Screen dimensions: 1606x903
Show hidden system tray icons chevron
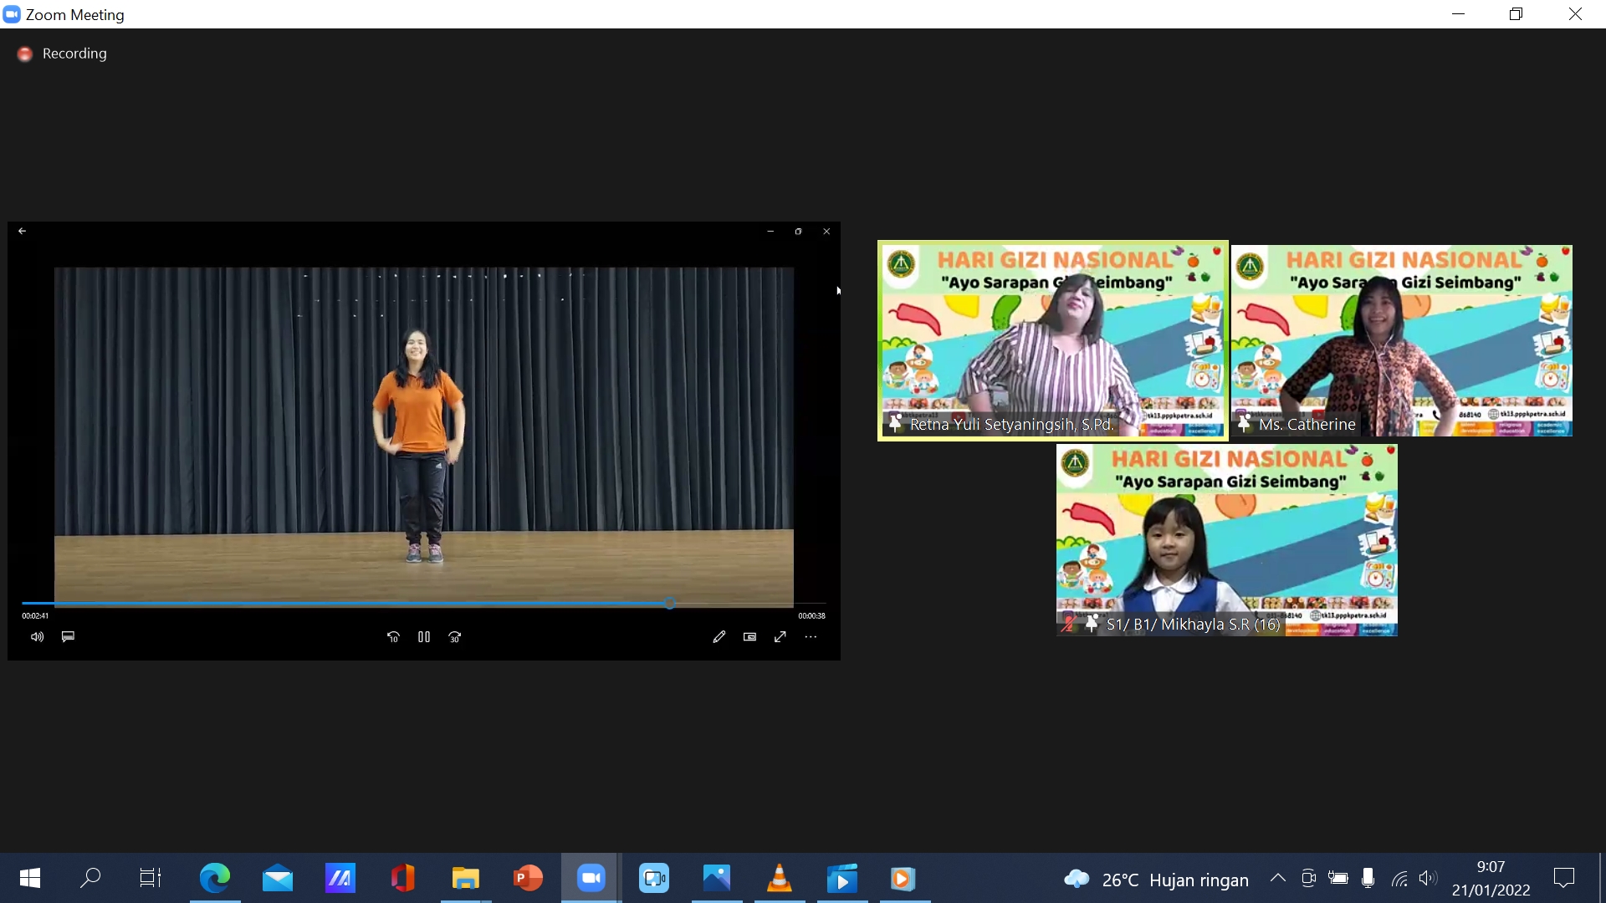tap(1277, 878)
